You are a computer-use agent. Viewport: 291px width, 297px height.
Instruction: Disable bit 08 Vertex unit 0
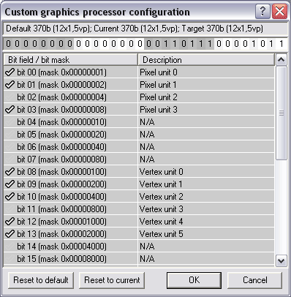pyautogui.click(x=10, y=172)
